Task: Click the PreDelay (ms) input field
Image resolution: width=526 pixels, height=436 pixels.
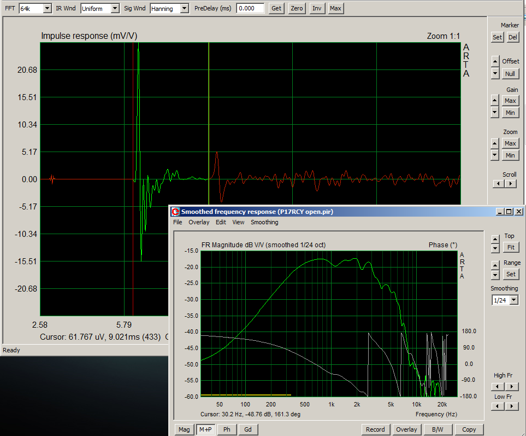Action: point(250,8)
